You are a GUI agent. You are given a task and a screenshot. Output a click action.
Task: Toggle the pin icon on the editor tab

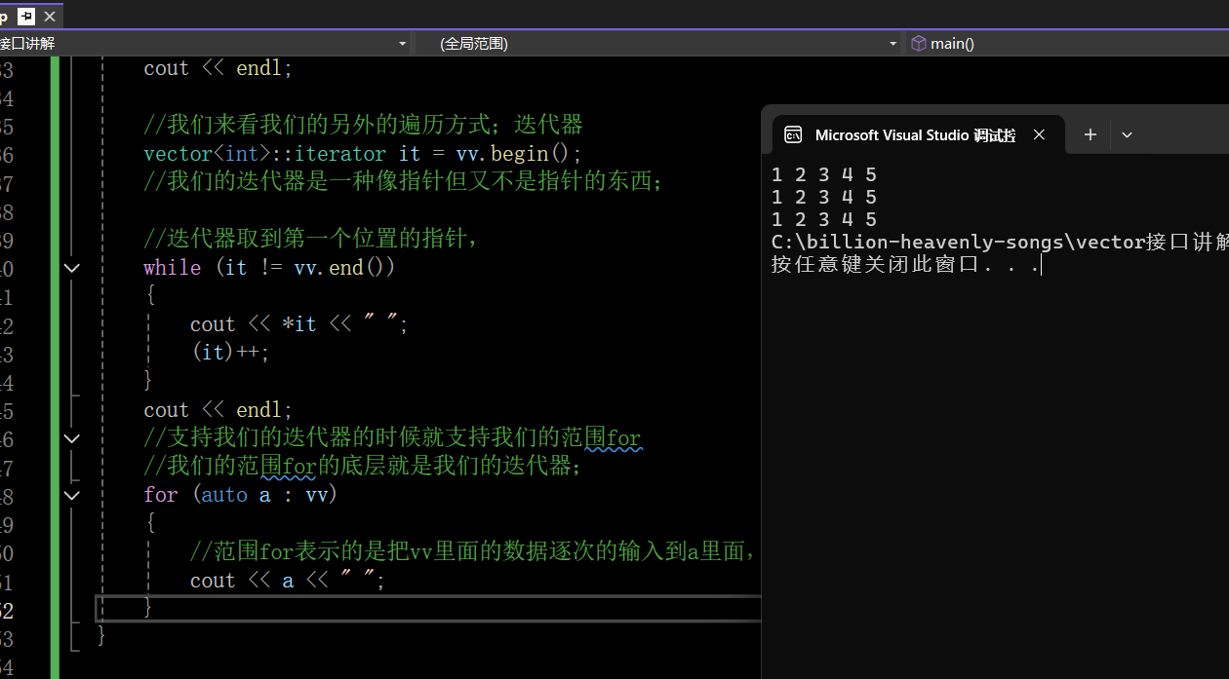pos(26,16)
